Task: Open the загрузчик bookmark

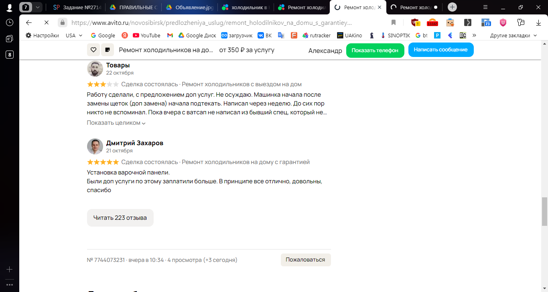Action: pos(237,35)
